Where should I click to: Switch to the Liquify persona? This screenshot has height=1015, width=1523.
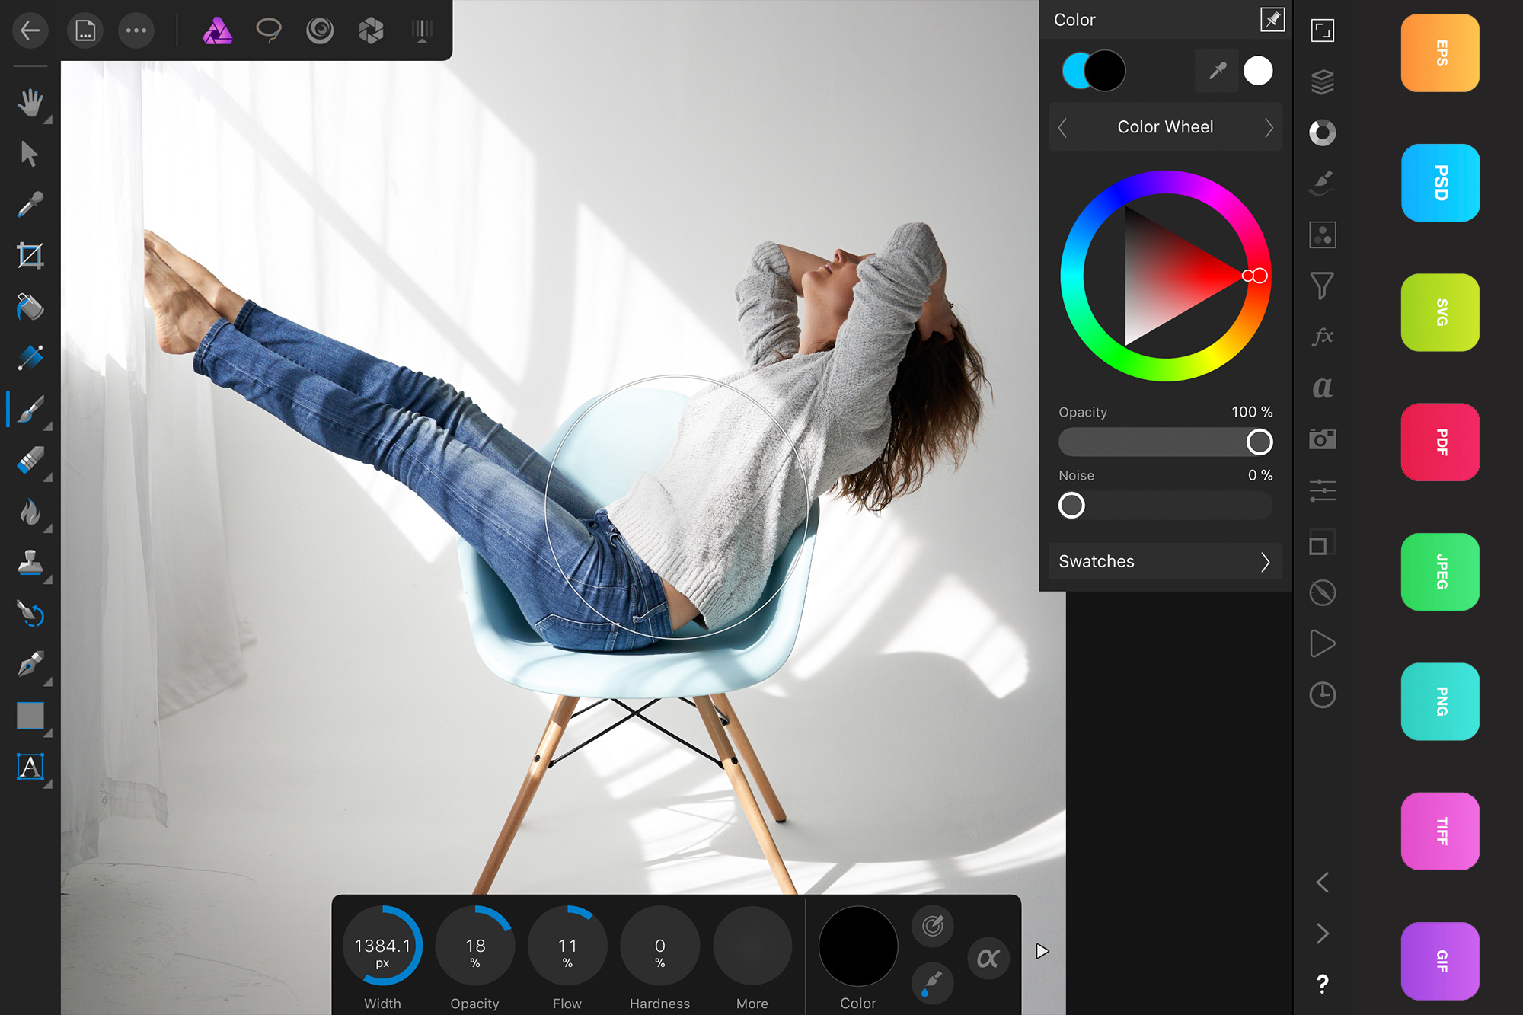tap(320, 30)
